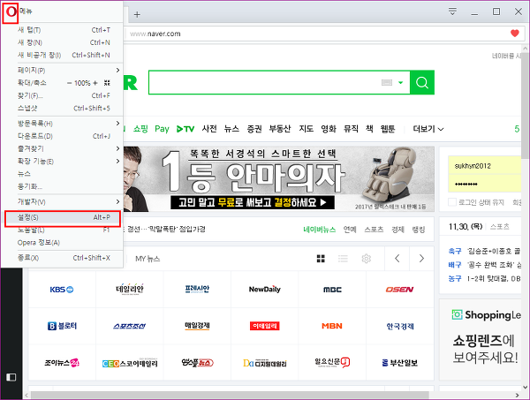This screenshot has width=530, height=400.
Task: Expand search autocomplete dropdown arrow
Action: (400, 83)
